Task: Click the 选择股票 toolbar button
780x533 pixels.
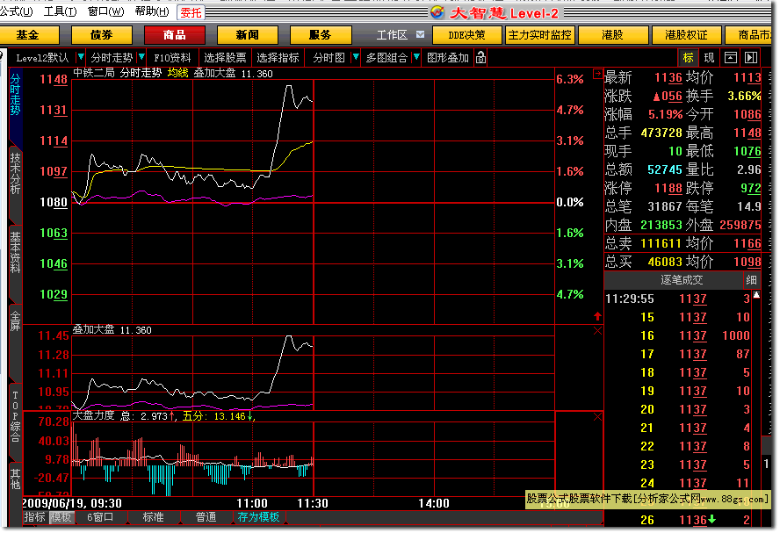Action: (225, 58)
